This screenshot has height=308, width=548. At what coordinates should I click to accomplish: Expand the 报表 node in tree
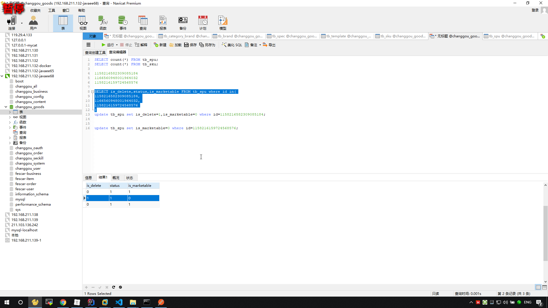point(10,138)
